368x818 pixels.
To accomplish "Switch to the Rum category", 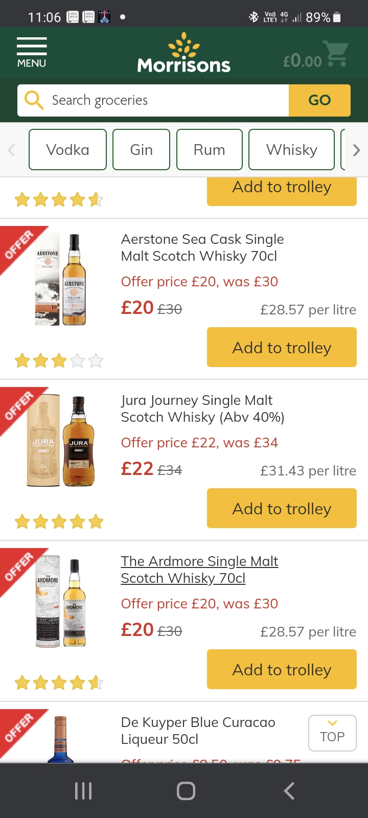I will pos(209,150).
